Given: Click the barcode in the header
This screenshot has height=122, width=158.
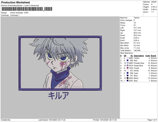Looking at the screenshot, I should pos(27,9).
